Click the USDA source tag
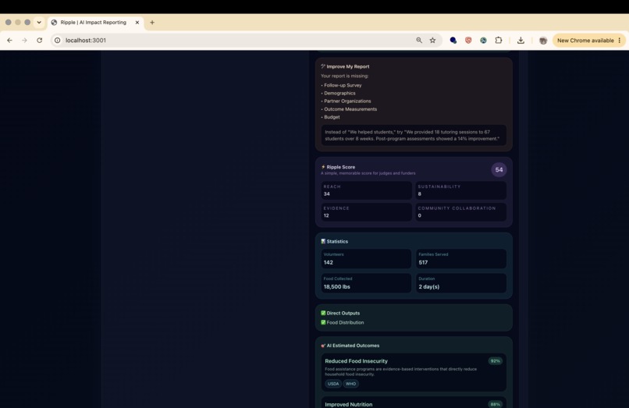 [x=333, y=384]
